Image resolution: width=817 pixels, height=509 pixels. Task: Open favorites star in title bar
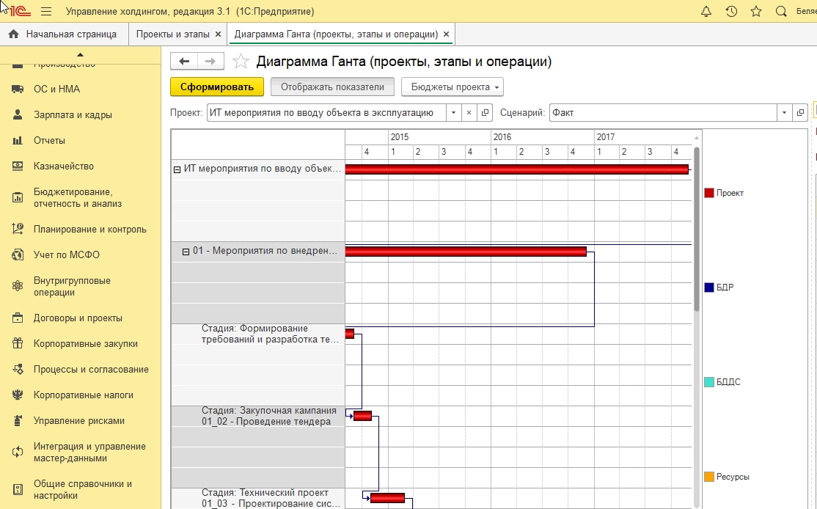point(756,11)
